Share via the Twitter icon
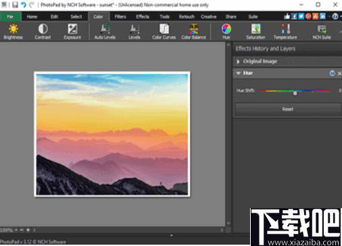342x246 pixels. click(301, 16)
